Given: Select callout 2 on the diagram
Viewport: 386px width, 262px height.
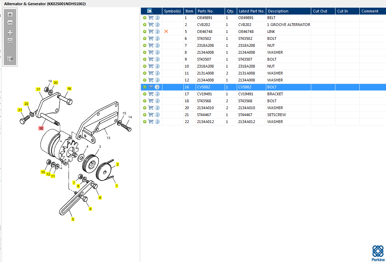Looking at the screenshot, I should point(118,164).
